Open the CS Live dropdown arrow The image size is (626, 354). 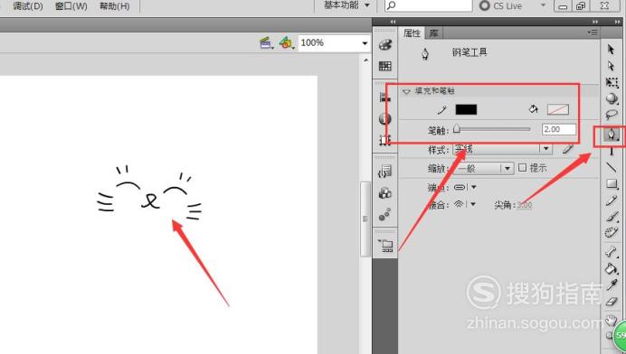click(x=543, y=5)
